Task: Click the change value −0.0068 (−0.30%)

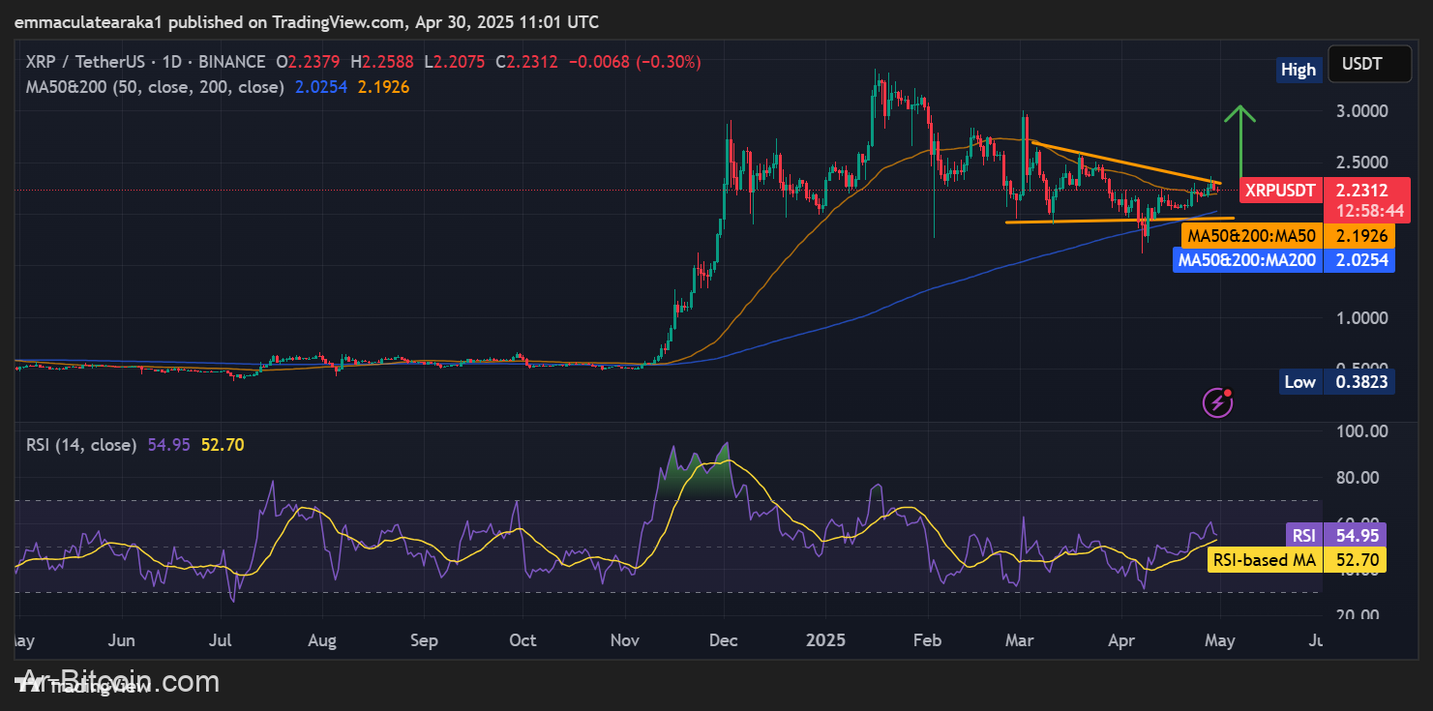Action: pos(634,62)
